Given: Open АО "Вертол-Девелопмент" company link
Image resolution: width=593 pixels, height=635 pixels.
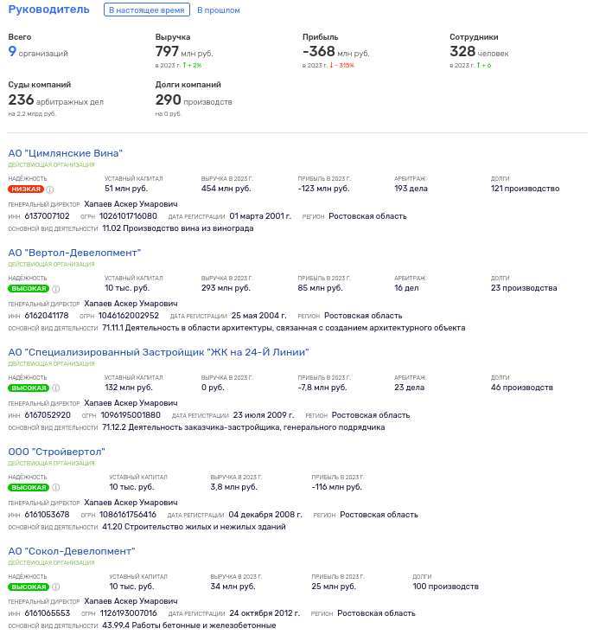Looking at the screenshot, I should 74,253.
